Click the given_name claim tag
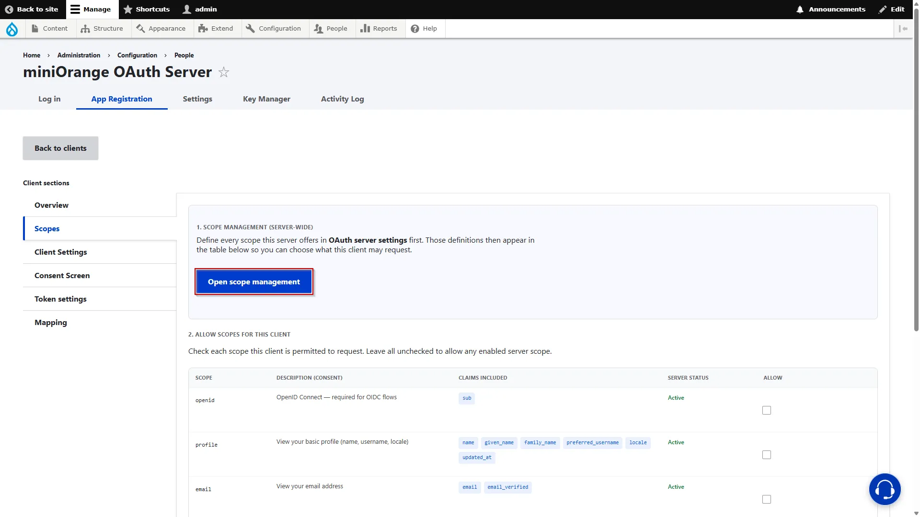 [x=499, y=442]
